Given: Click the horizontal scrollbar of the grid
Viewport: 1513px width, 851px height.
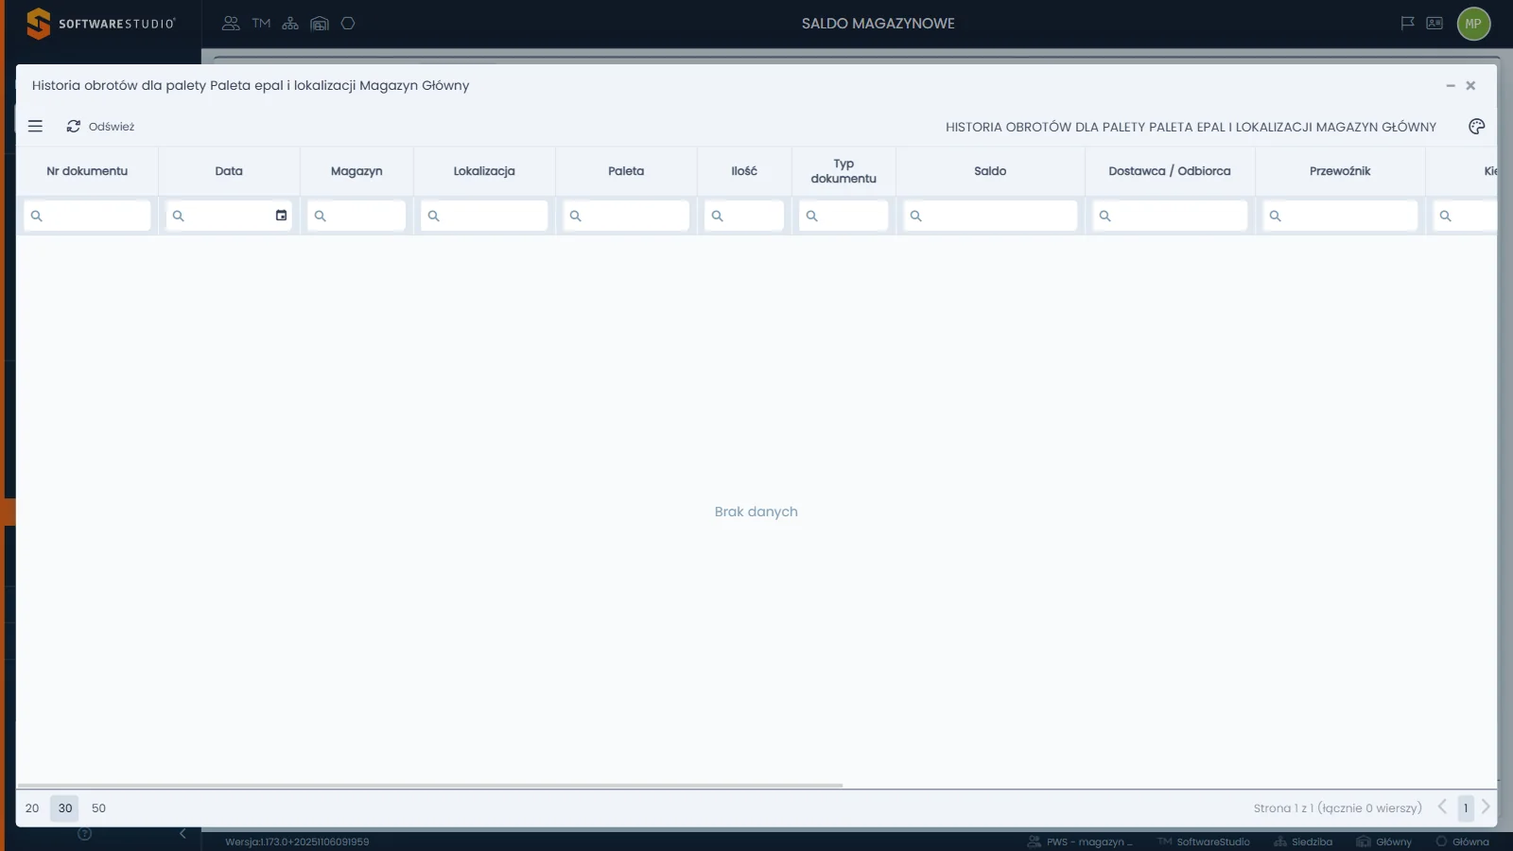Looking at the screenshot, I should 430,785.
